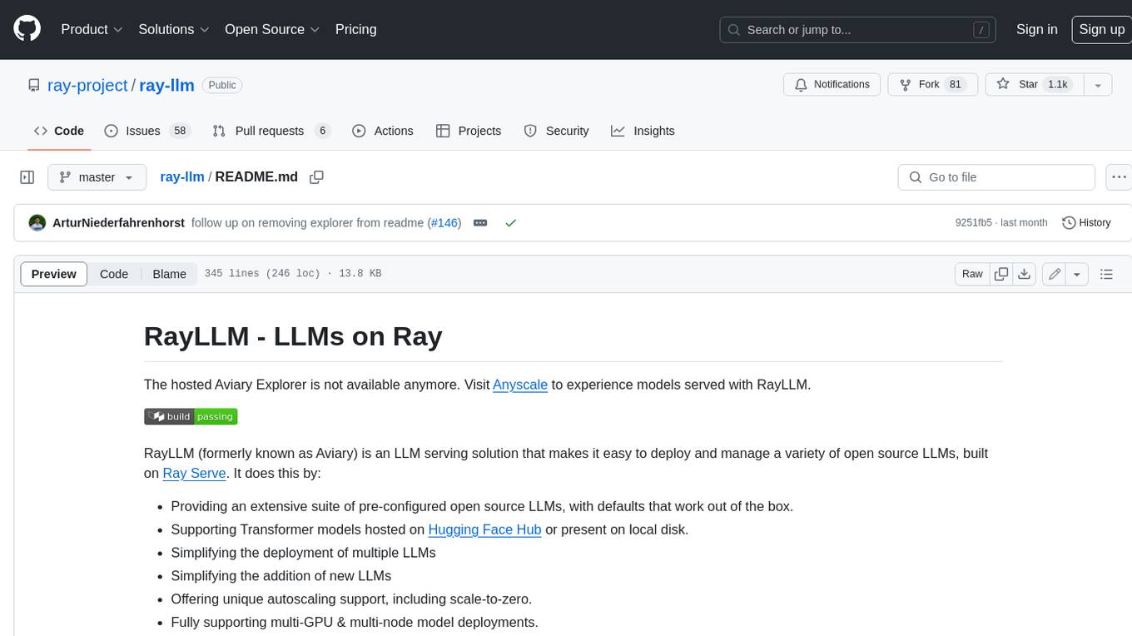Viewport: 1132px width, 636px height.
Task: Select the Preview view
Action: (54, 274)
